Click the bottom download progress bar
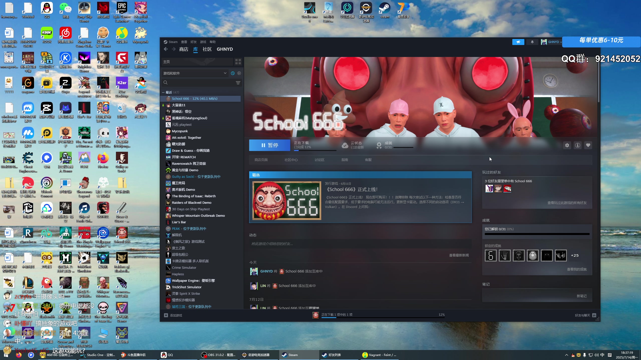 point(383,318)
